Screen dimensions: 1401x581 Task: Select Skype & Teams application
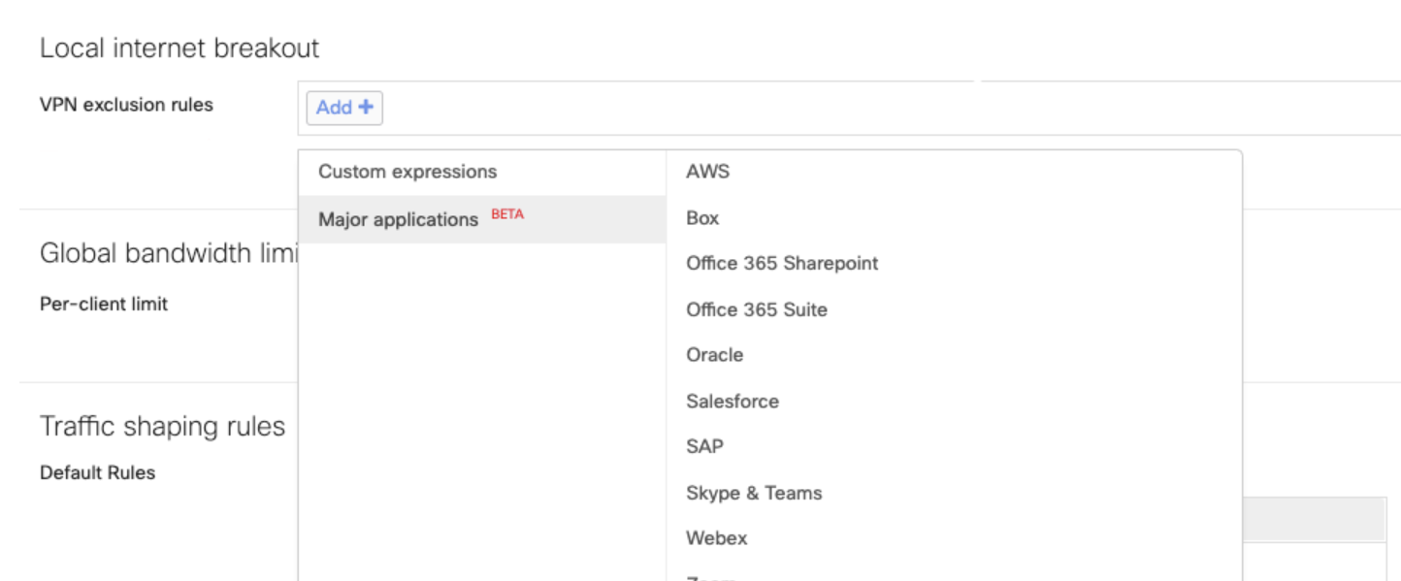(754, 493)
